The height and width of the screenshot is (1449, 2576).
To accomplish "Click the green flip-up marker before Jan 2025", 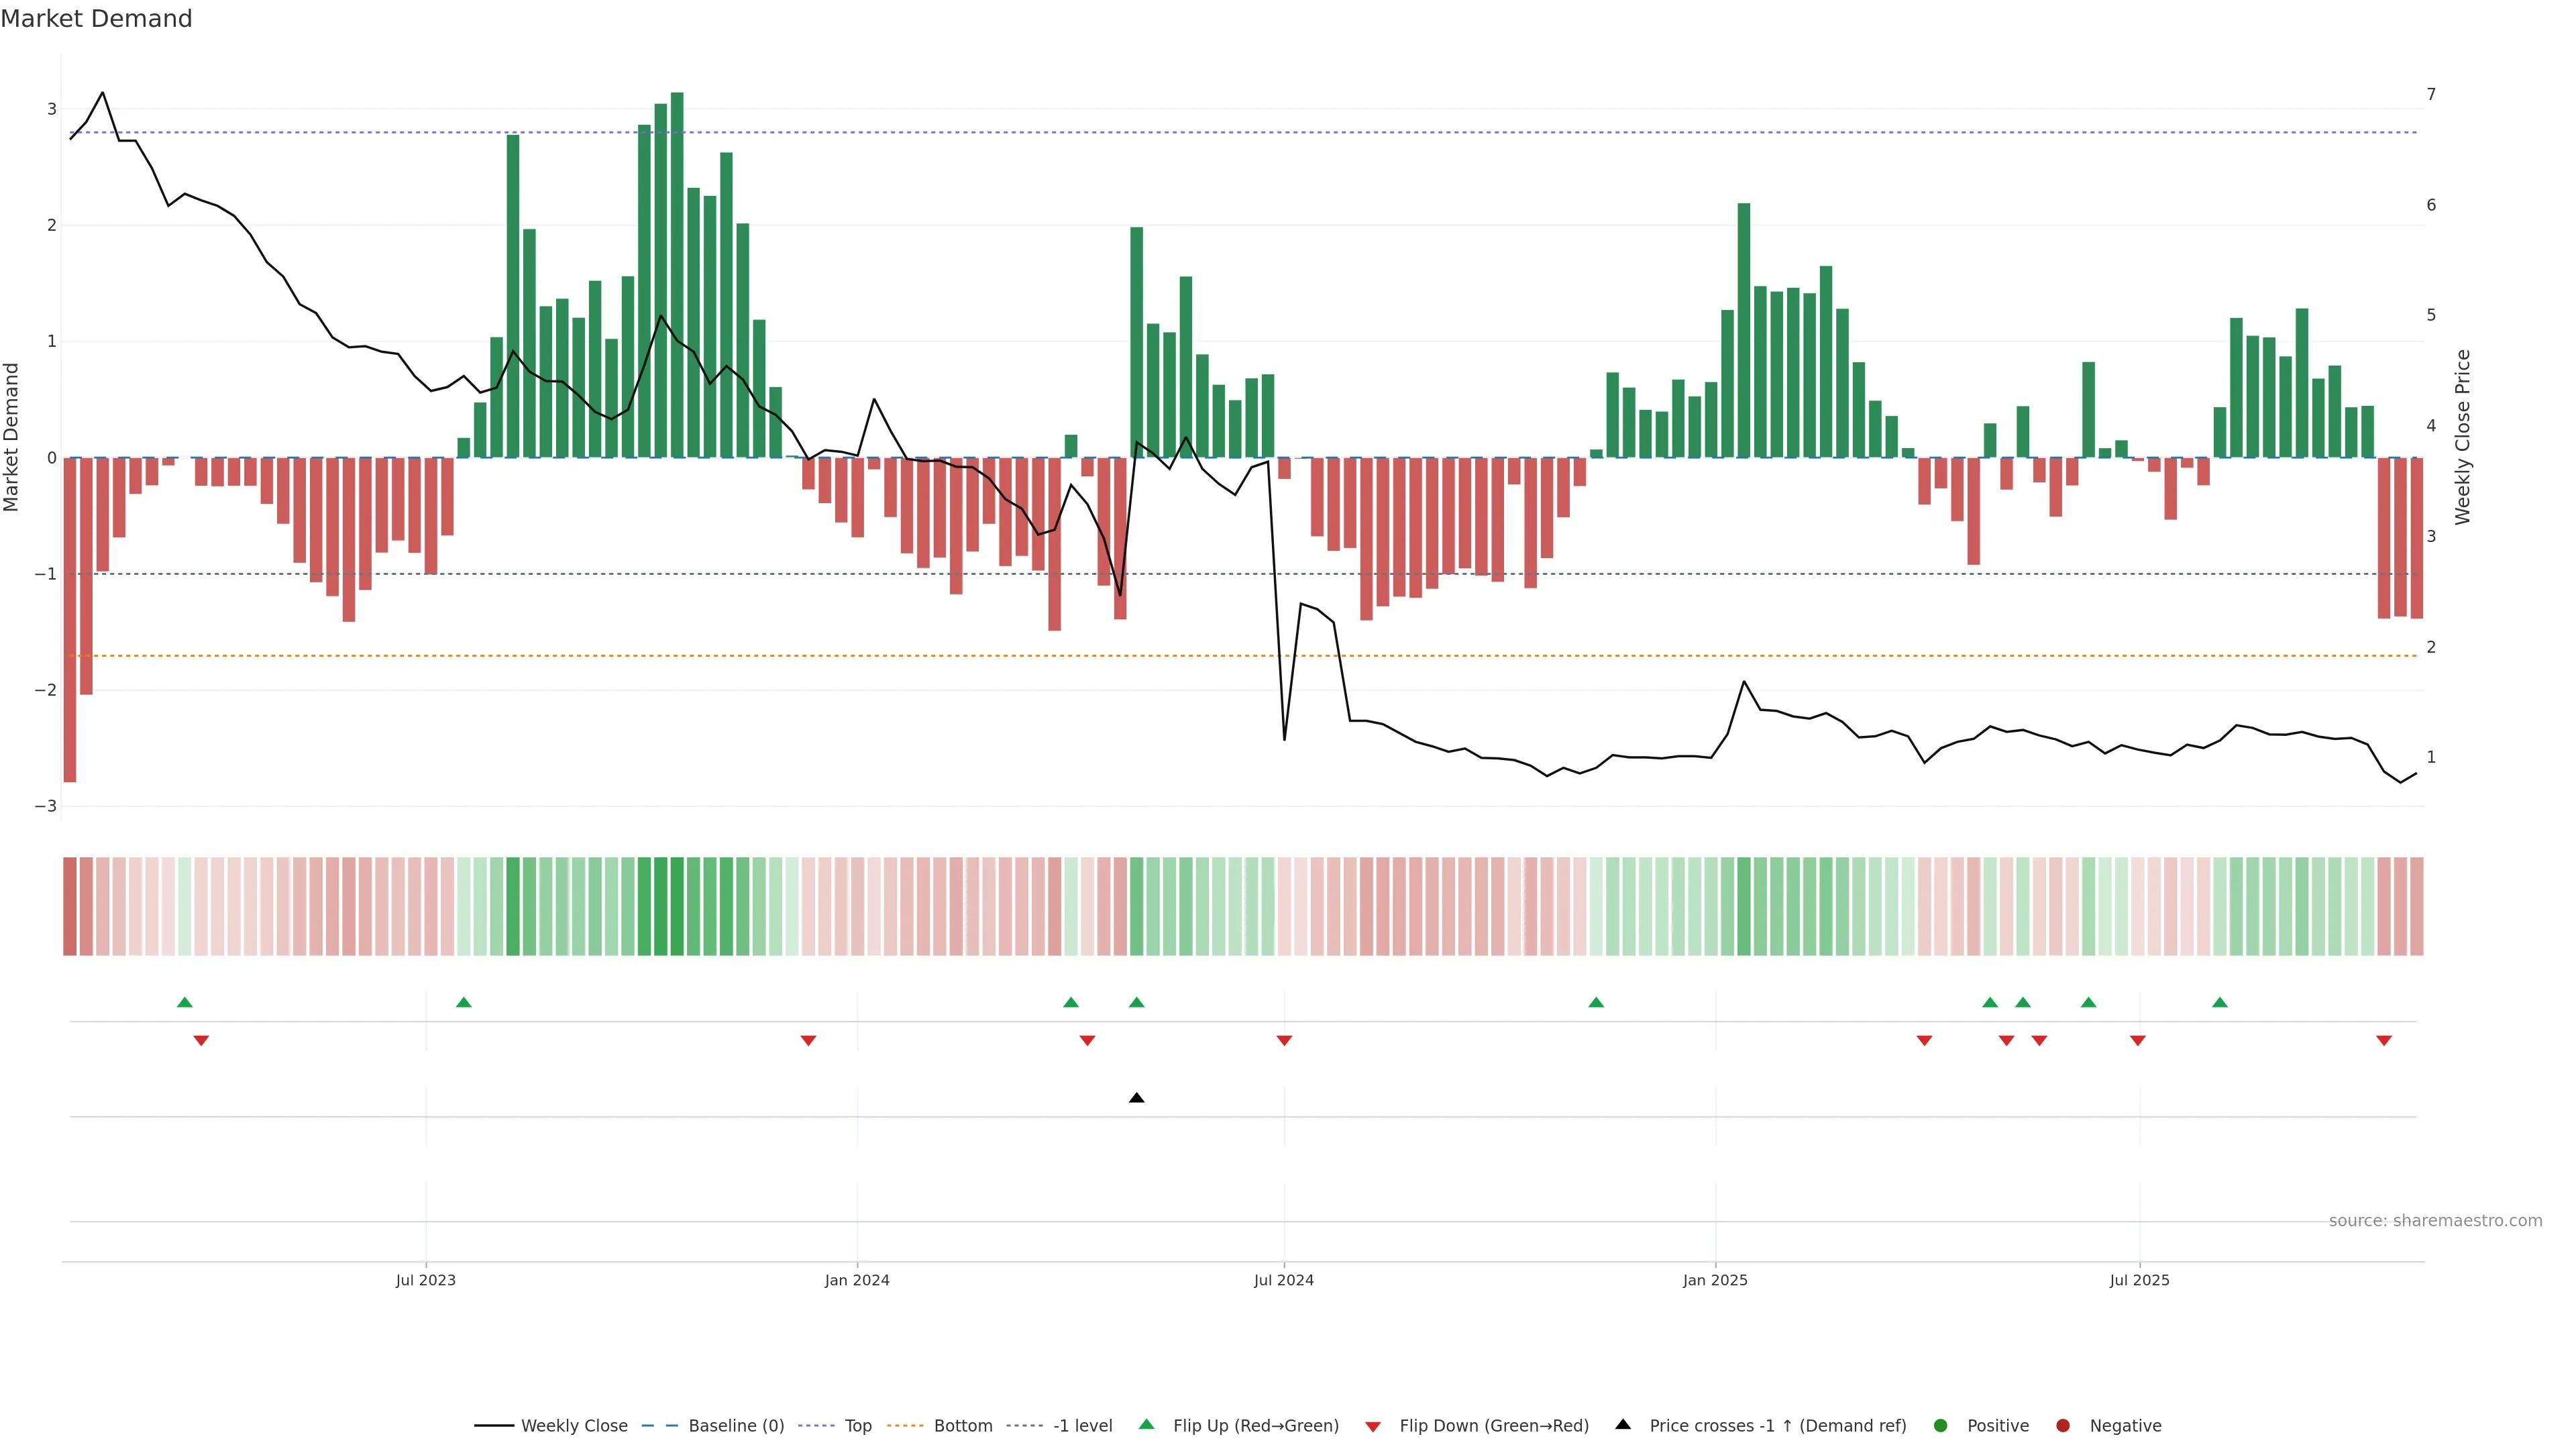I will click(1596, 1002).
